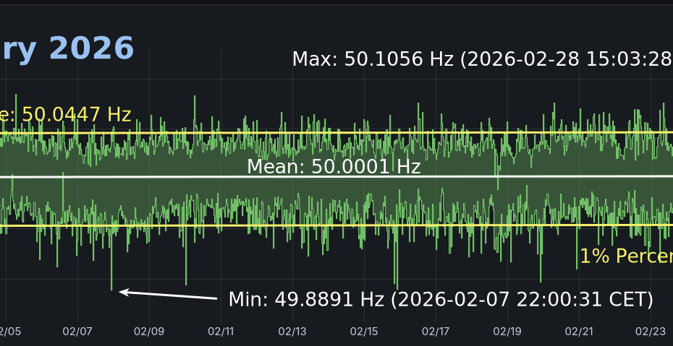This screenshot has height=346, width=673.
Task: Select the 02/09 date tick
Action: (x=149, y=332)
